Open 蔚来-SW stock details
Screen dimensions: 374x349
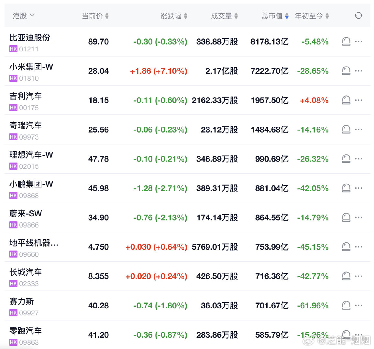pos(26,214)
